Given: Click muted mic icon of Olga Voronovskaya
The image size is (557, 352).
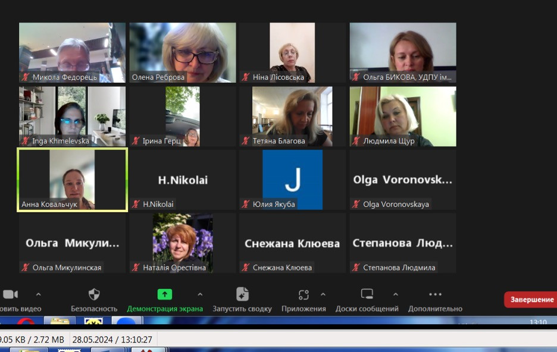Looking at the screenshot, I should click(x=356, y=204).
